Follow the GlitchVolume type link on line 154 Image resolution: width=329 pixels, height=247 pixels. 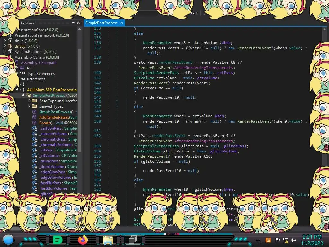pos(147,151)
